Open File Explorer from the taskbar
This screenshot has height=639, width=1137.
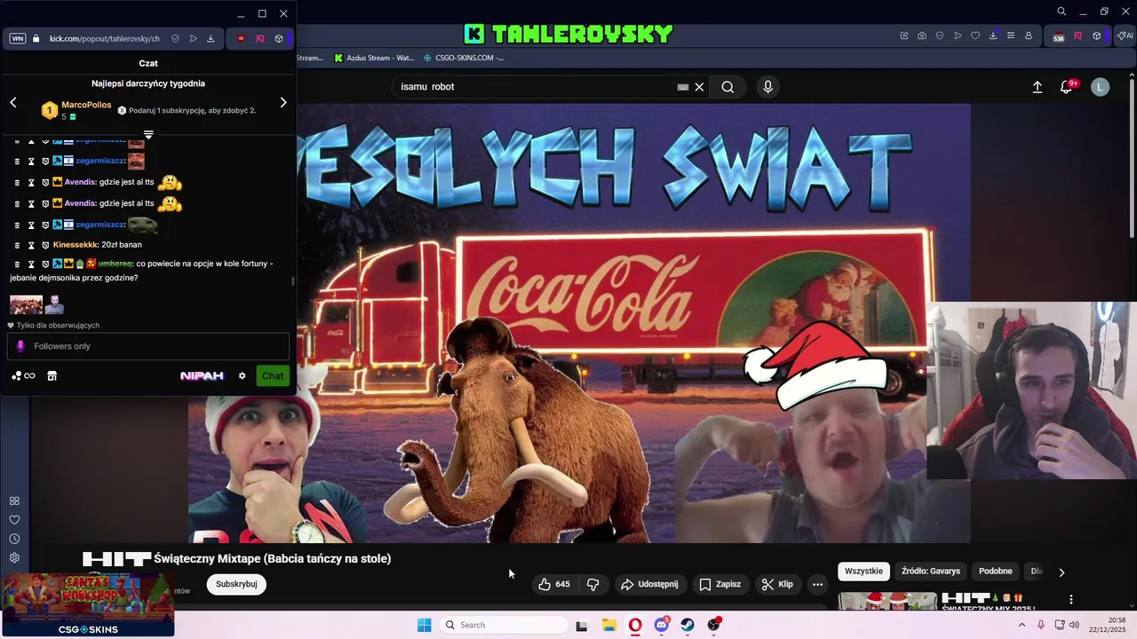coord(608,625)
